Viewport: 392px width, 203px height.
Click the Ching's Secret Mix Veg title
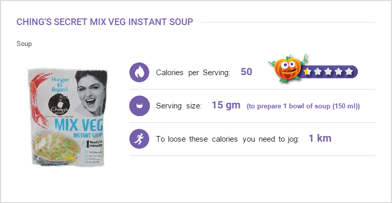point(105,22)
